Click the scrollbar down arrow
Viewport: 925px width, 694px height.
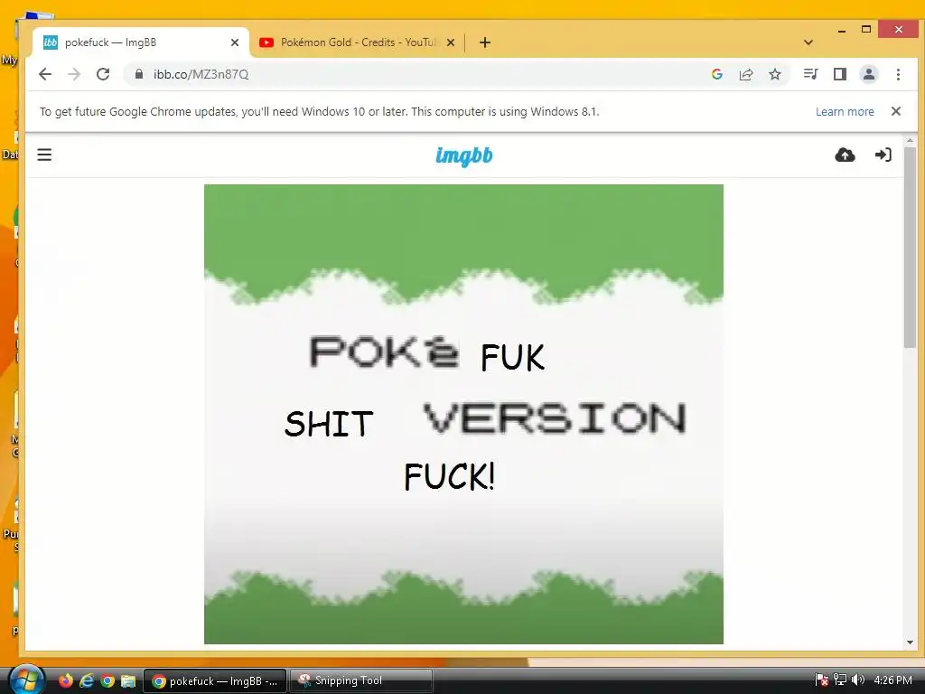click(x=910, y=642)
